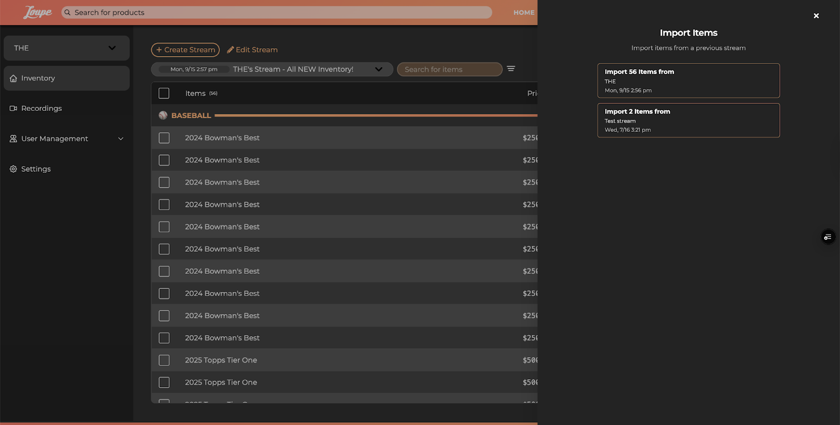Click the floating widget icon on right edge

click(x=827, y=237)
